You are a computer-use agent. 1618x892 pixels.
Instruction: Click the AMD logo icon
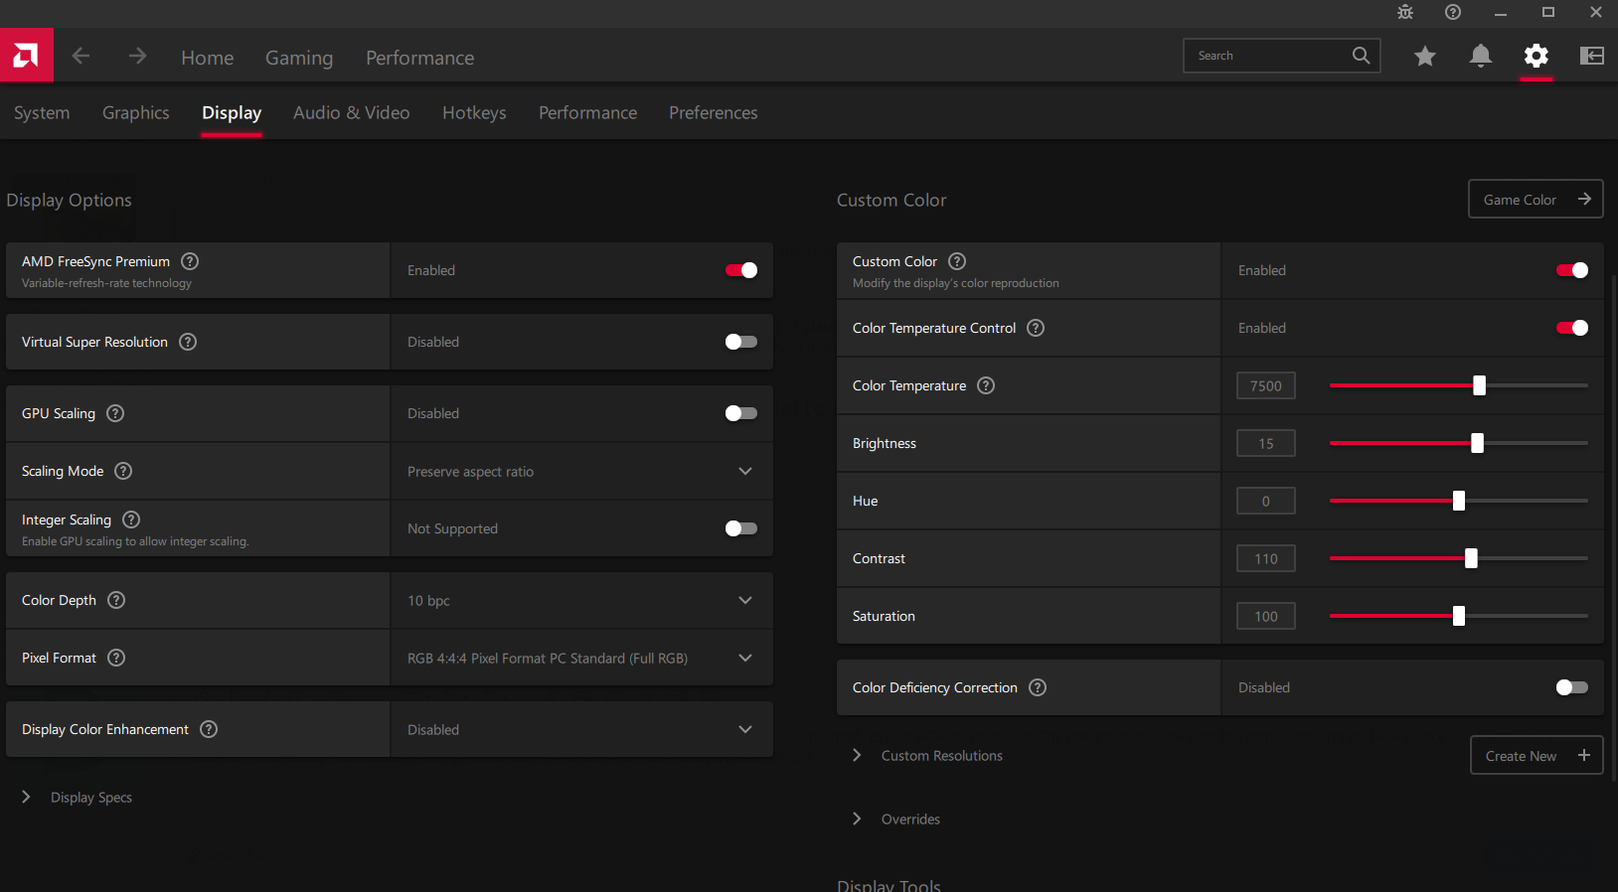[x=27, y=55]
